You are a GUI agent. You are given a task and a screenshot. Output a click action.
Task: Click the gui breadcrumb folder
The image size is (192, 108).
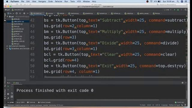(7, 10)
